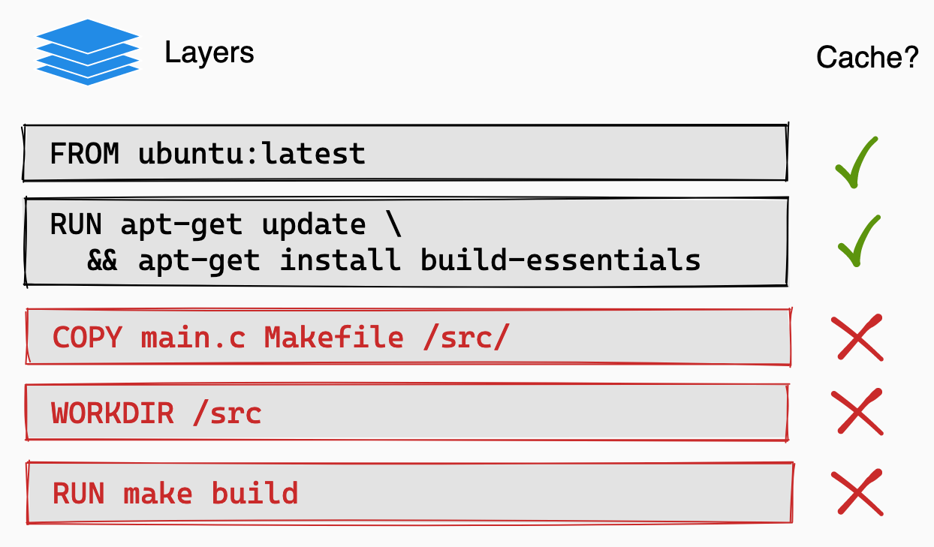The image size is (934, 547).
Task: Select the WORKDIR keyword
Action: click(x=113, y=413)
